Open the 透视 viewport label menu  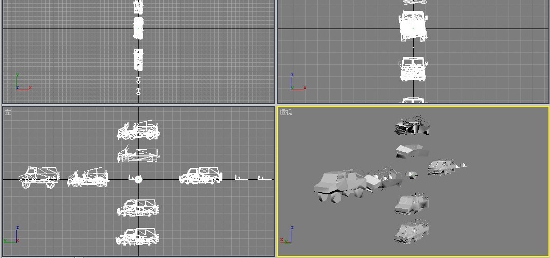coord(286,112)
